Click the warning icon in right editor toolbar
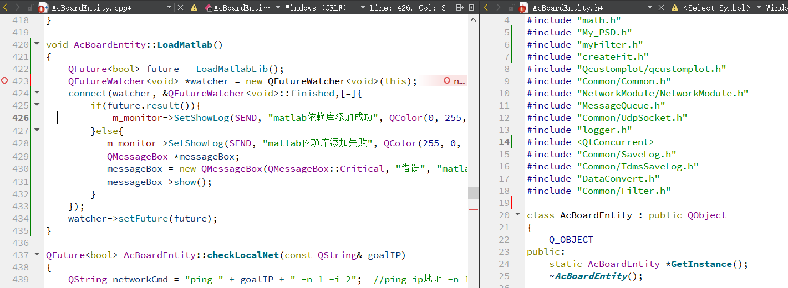This screenshot has height=288, width=788. [675, 7]
